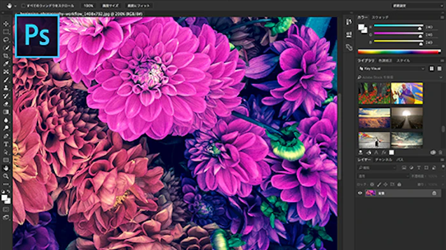Select the Hand tool in toolbar

(x=6, y=168)
